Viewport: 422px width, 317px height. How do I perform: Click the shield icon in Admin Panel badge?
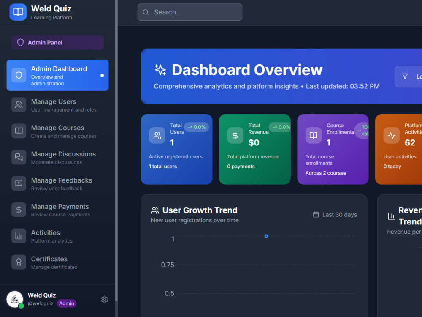click(20, 43)
